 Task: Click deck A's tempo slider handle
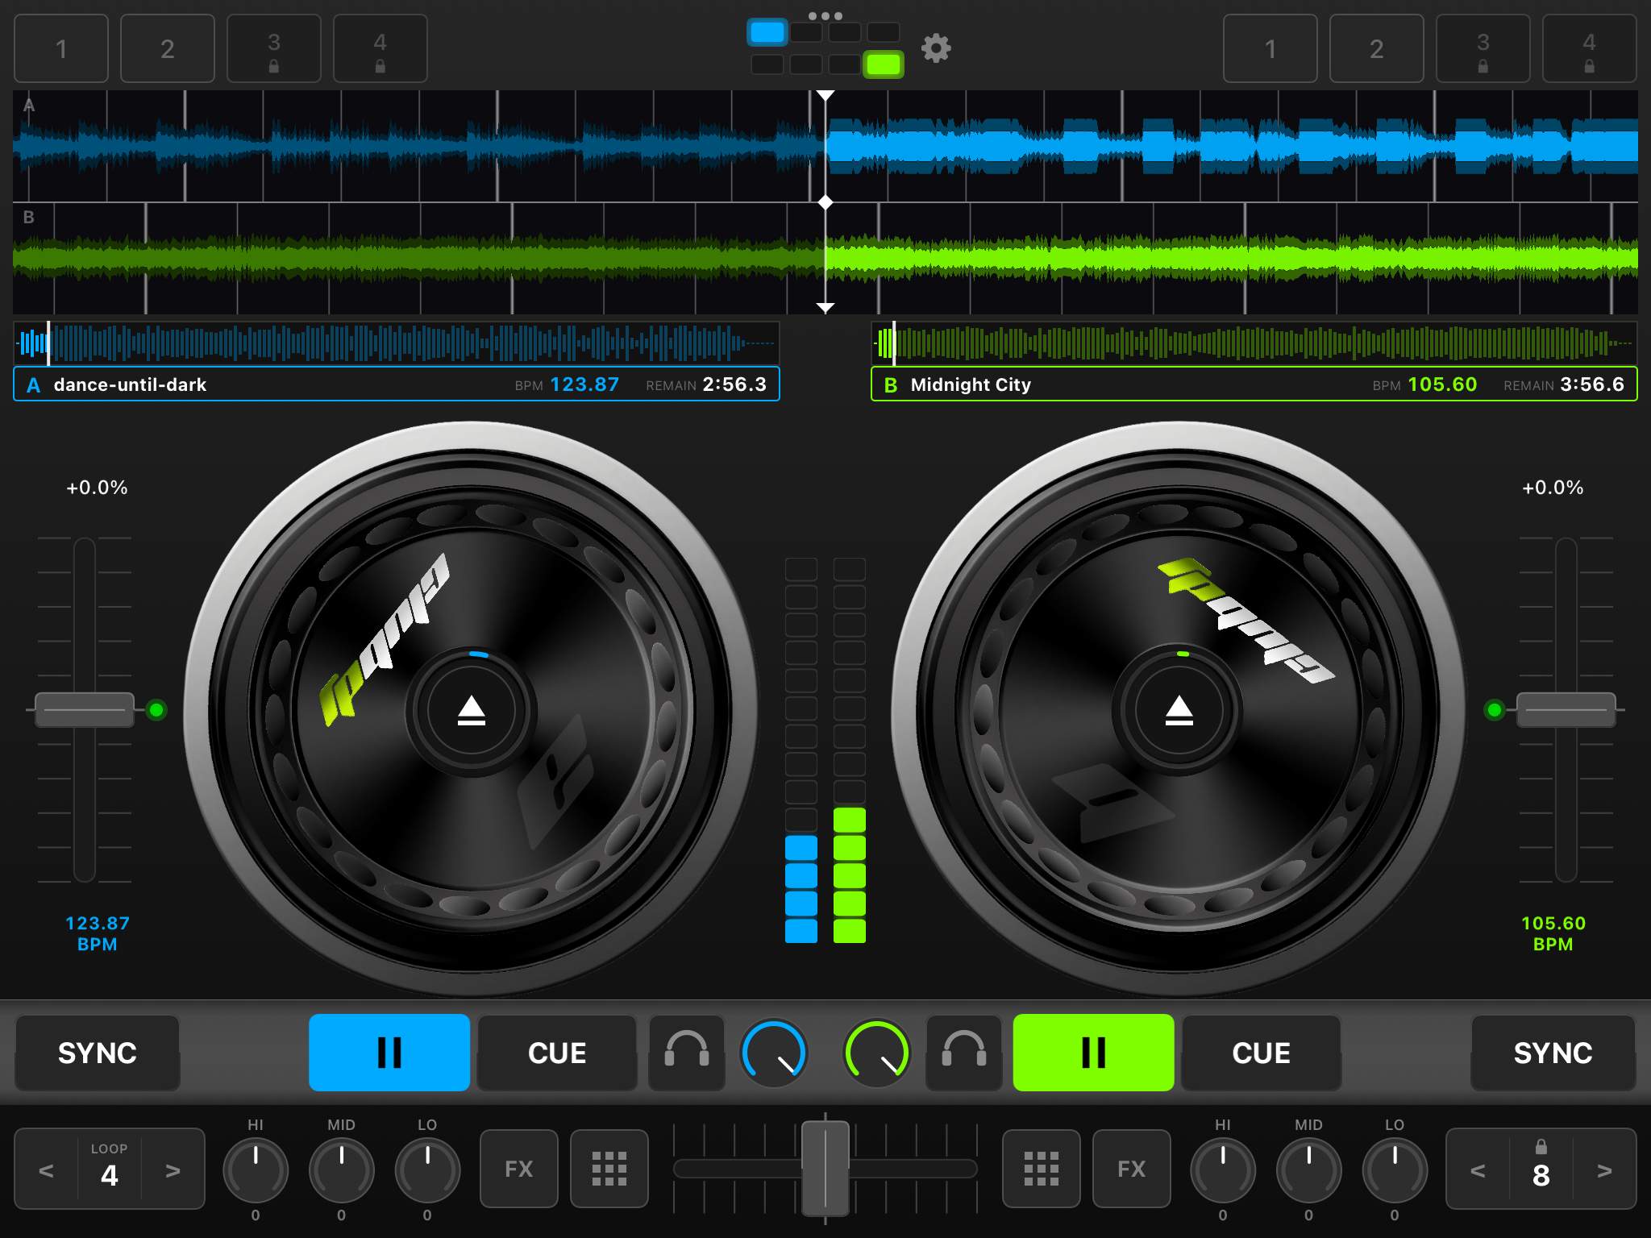[84, 709]
